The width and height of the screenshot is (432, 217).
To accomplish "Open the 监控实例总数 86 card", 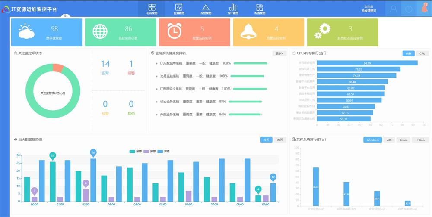I will click(x=121, y=32).
